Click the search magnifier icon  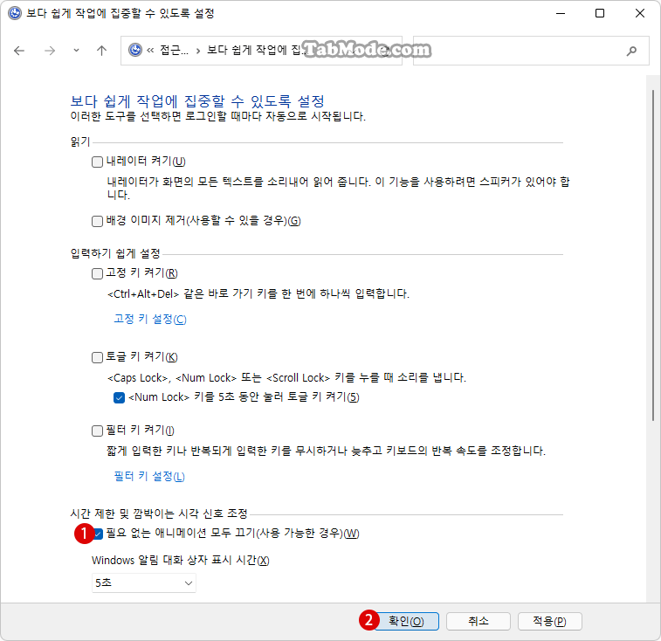[631, 51]
